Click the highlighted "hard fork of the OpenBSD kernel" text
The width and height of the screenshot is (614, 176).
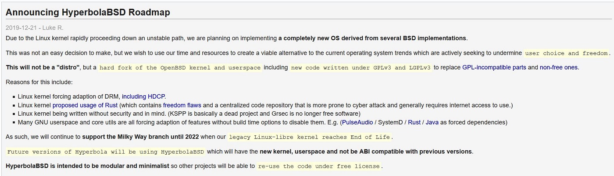coord(180,68)
